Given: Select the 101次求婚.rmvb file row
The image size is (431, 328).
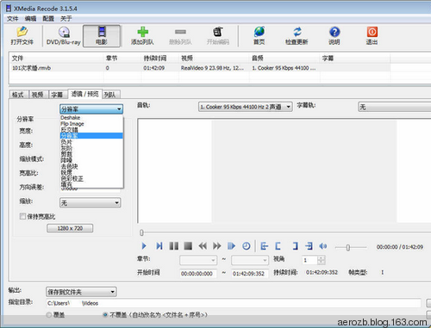Looking at the screenshot, I should click(x=200, y=68).
